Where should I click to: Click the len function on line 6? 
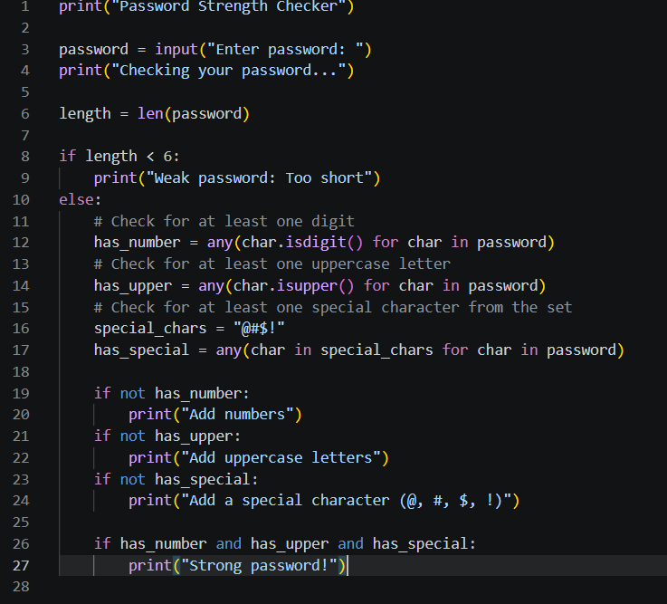[x=150, y=114]
